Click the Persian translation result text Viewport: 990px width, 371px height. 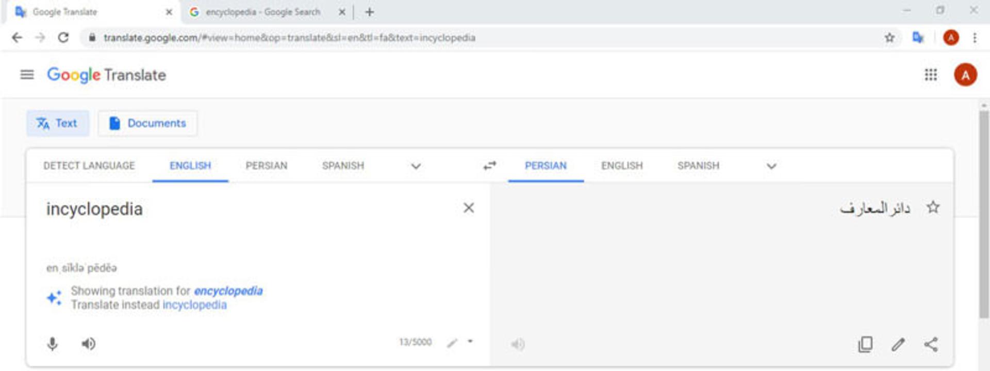(875, 208)
